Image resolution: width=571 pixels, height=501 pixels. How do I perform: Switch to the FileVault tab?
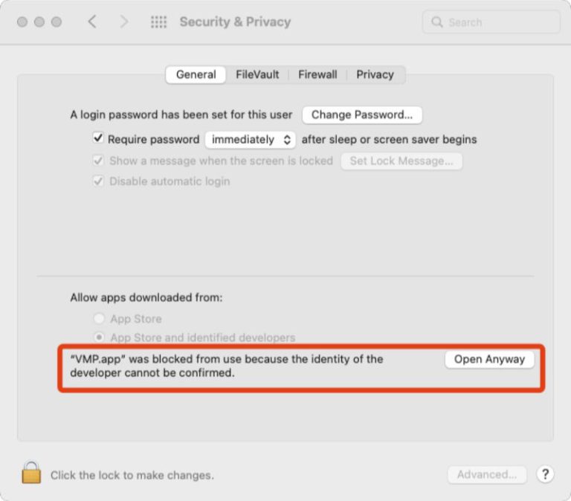(257, 74)
